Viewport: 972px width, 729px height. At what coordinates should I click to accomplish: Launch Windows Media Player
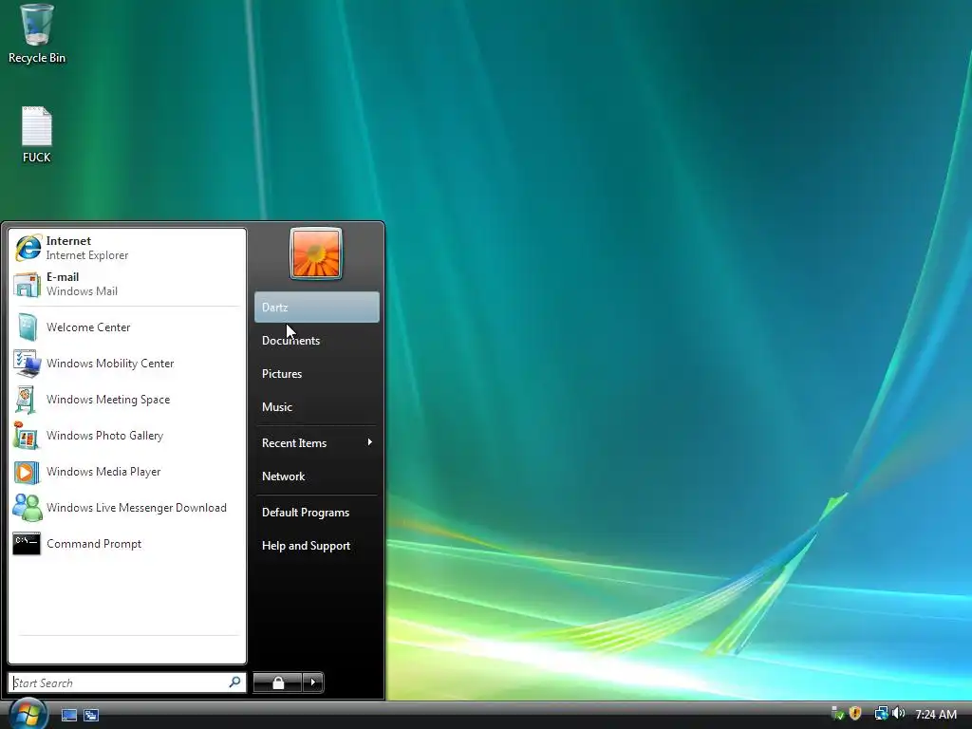126,472
